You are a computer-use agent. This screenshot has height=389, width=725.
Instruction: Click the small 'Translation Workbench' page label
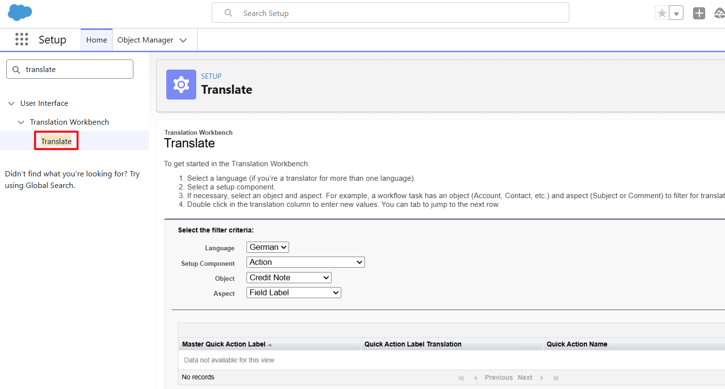click(198, 132)
